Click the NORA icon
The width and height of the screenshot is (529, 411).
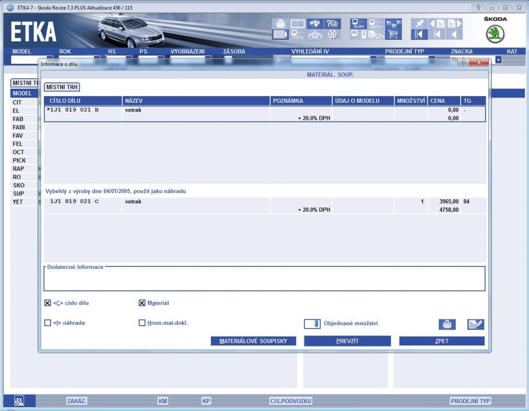pos(298,35)
